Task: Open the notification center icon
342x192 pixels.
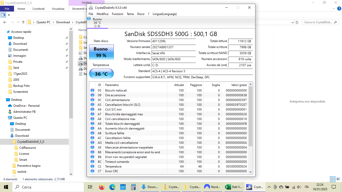Action: coord(334,187)
